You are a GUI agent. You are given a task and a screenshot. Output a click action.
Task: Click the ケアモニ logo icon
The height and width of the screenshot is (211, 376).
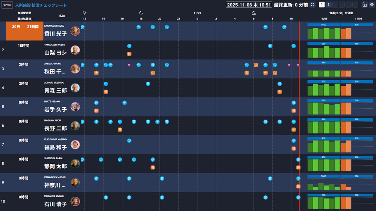7,5
